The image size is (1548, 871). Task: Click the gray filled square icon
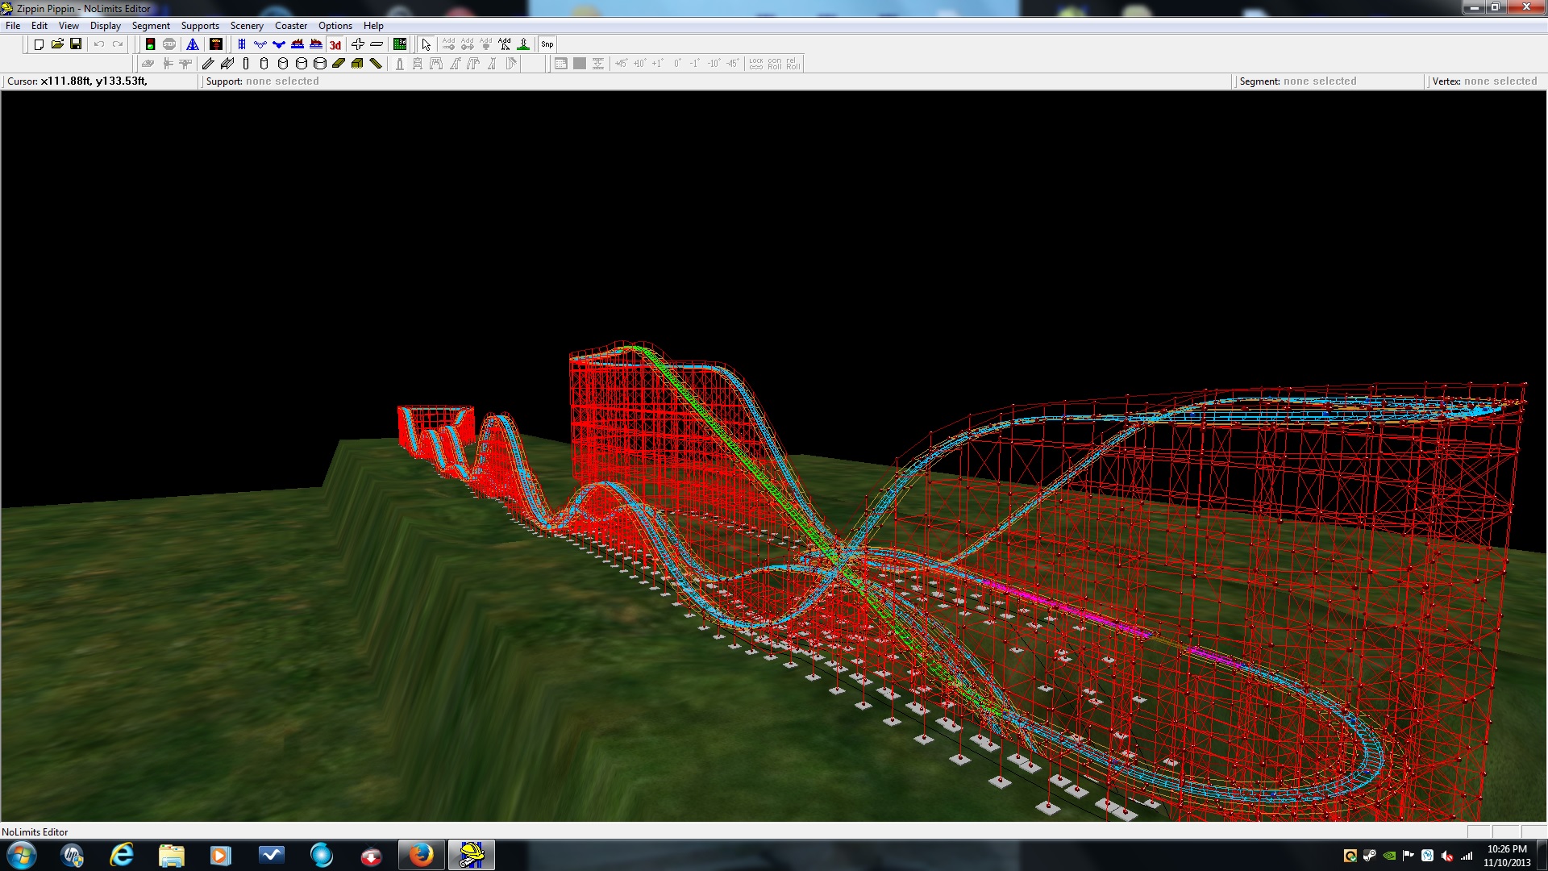point(579,63)
